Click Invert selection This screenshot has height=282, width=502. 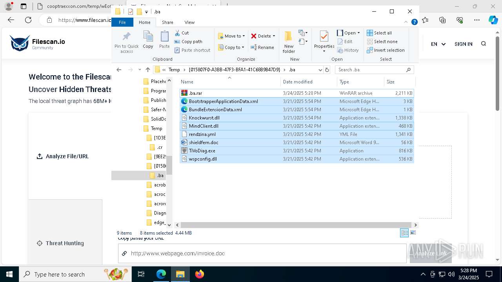(x=386, y=50)
